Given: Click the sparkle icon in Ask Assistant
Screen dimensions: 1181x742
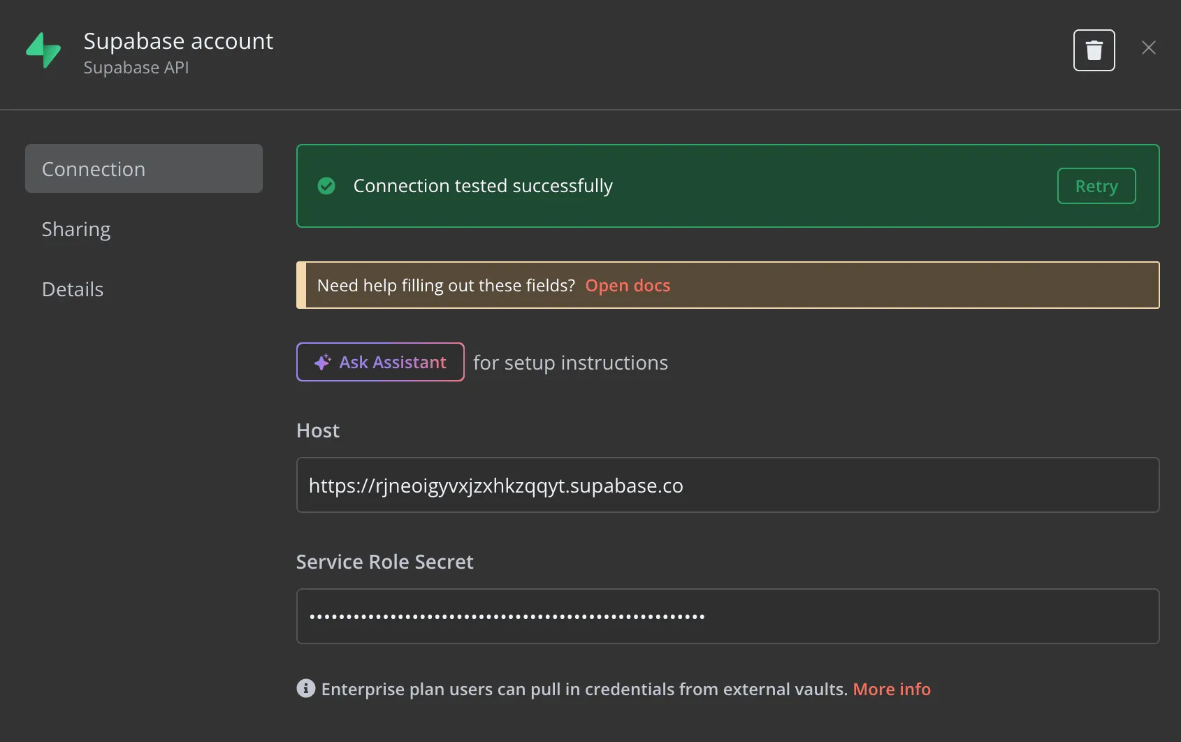Looking at the screenshot, I should 322,362.
